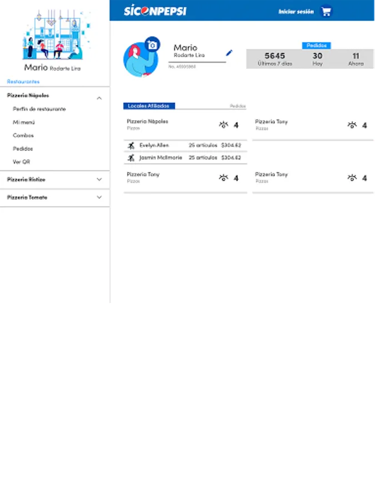Click the Pizzería Tomate sidebar label
Viewport: 375px width, 500px height.
pos(27,197)
